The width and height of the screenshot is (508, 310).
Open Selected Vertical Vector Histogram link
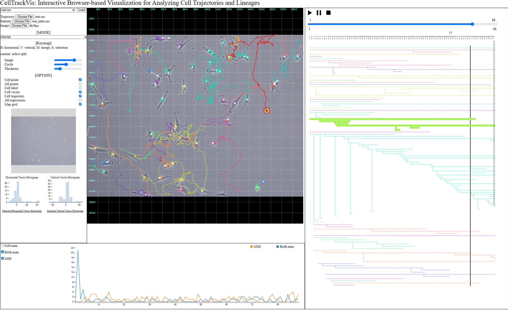coord(65,211)
